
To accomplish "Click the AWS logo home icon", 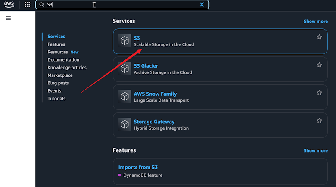I will pos(9,4).
